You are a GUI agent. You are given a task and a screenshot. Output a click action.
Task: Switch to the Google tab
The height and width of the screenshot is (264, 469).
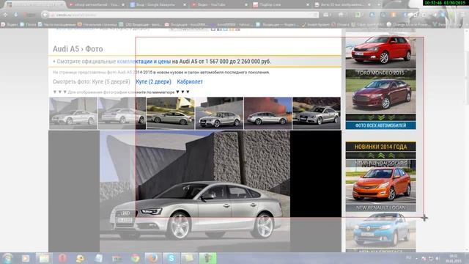158,4
